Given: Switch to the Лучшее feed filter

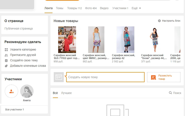Looking at the screenshot, I should (x=66, y=93).
